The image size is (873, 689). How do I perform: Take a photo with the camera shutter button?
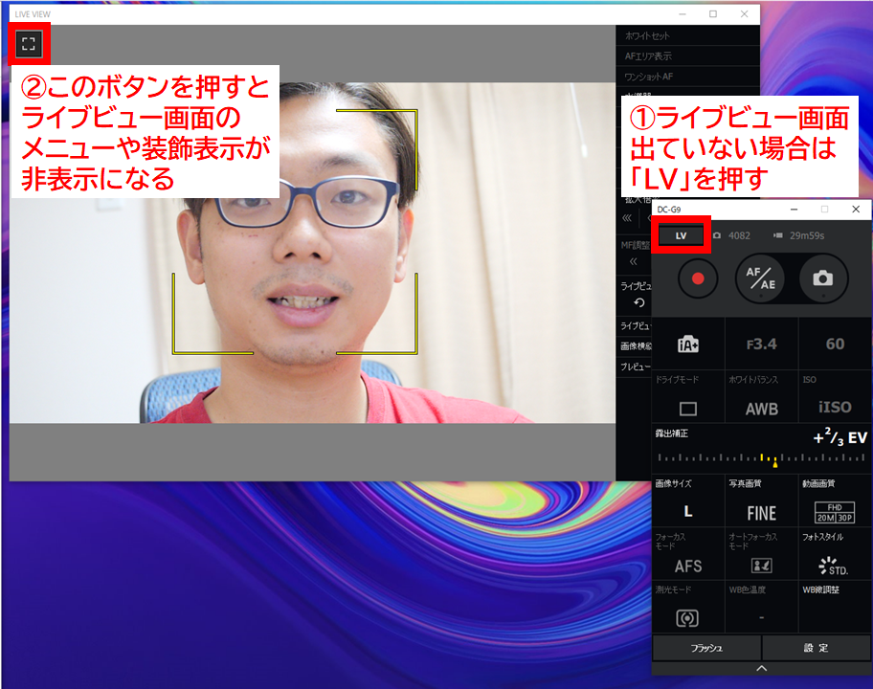823,278
